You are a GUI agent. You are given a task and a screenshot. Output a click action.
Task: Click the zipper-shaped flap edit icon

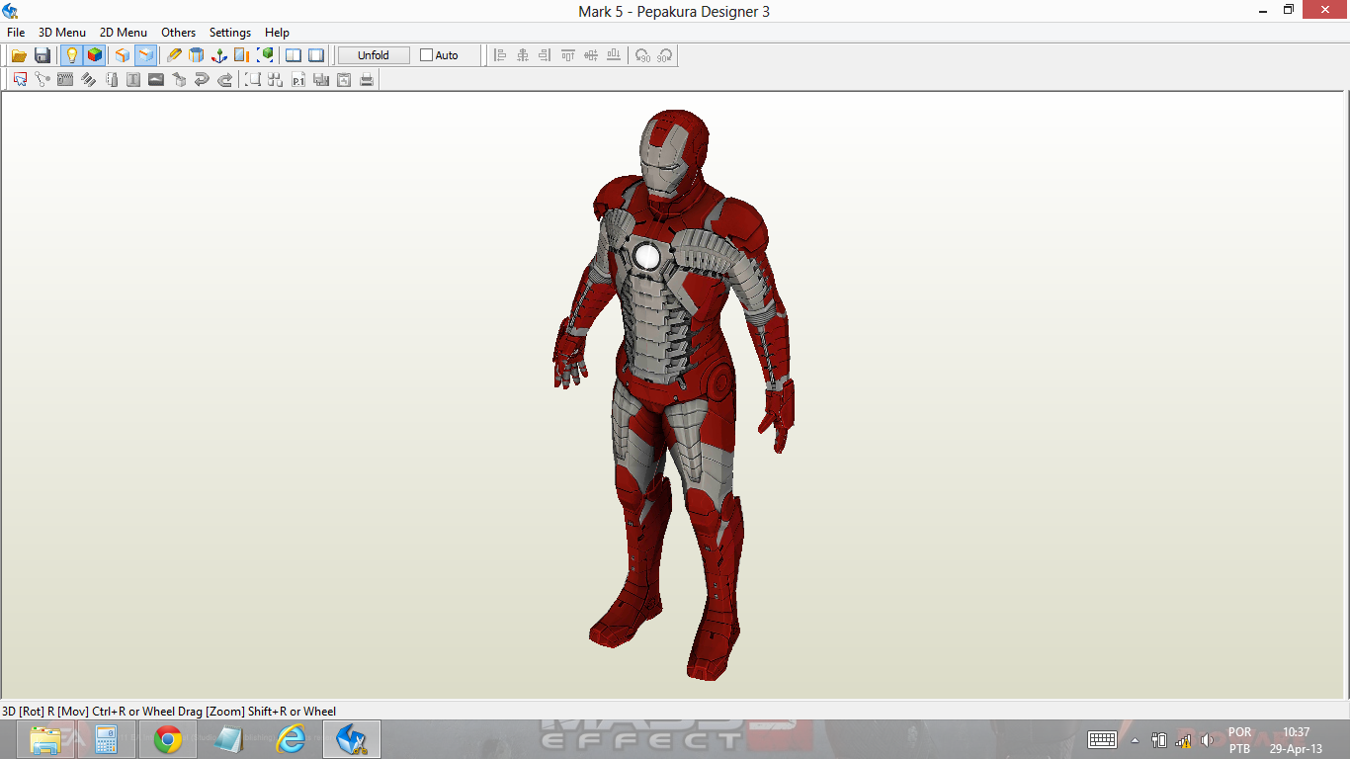65,80
